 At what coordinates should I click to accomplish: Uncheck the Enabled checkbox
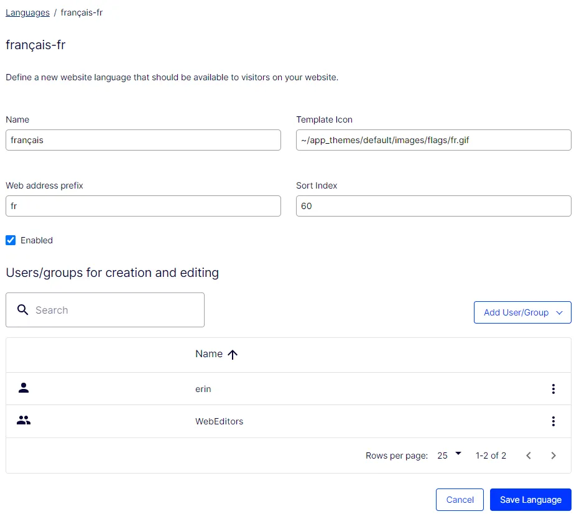click(11, 240)
